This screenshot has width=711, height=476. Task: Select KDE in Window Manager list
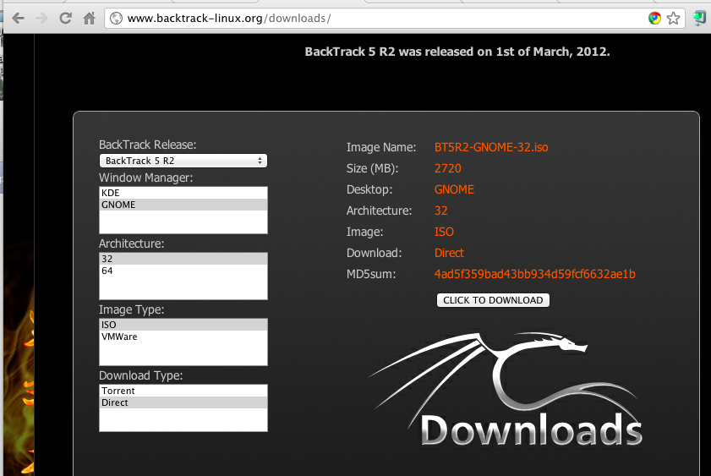tap(183, 193)
